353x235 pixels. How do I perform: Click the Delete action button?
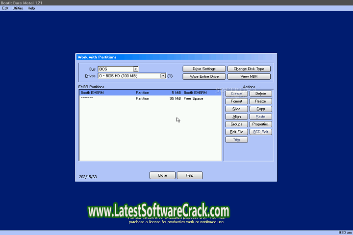click(261, 94)
